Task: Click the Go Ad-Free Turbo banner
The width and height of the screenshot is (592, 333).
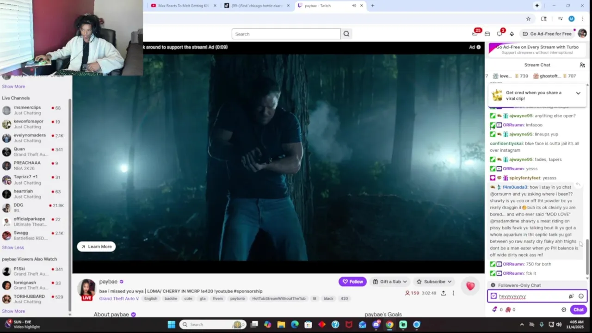Action: [x=537, y=49]
